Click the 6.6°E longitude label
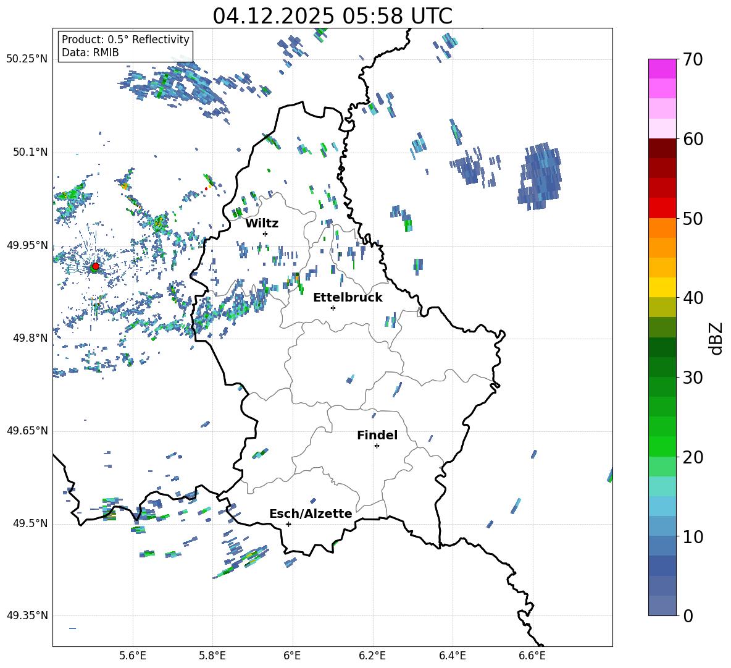 [532, 656]
